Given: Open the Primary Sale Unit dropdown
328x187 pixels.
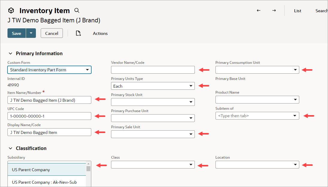Looking at the screenshot, I should [153, 134].
